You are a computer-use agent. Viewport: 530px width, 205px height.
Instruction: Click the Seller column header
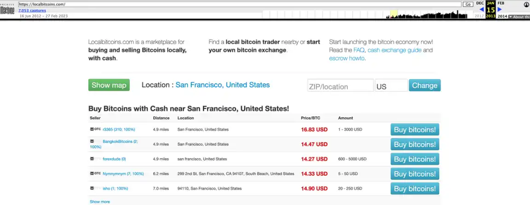(95, 118)
